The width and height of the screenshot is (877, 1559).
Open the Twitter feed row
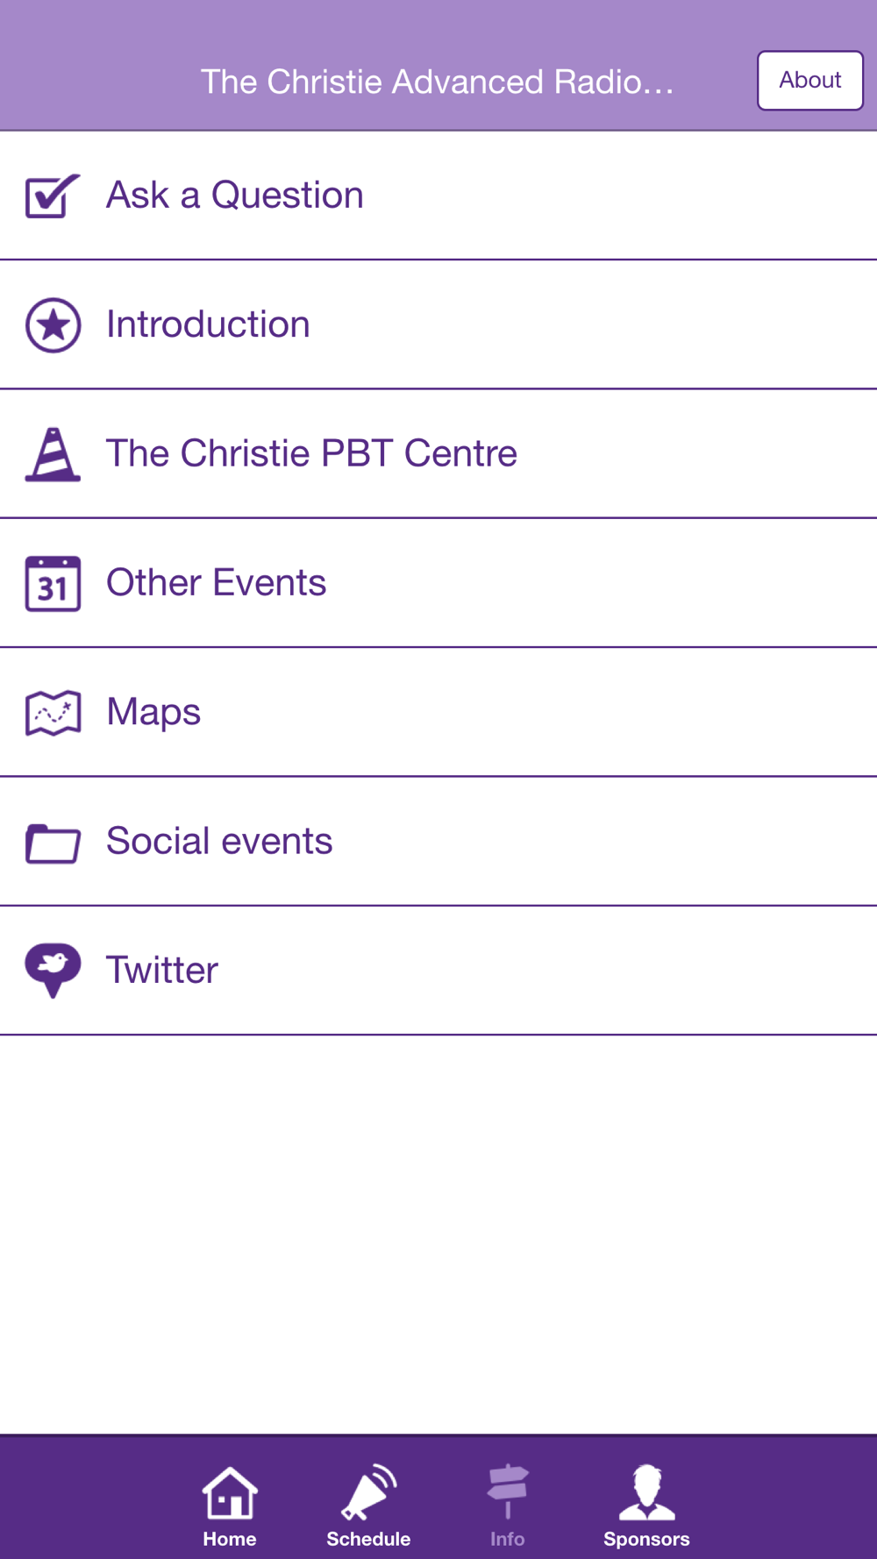(x=438, y=971)
